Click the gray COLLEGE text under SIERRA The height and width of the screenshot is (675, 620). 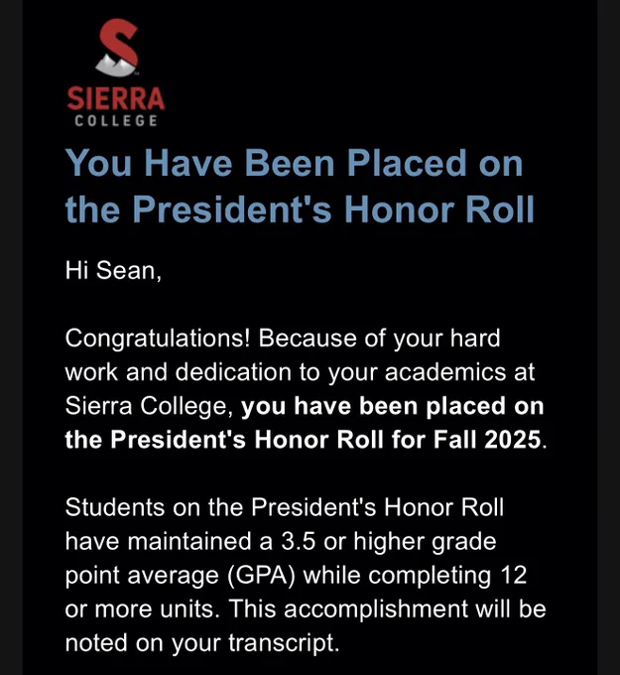pos(116,120)
